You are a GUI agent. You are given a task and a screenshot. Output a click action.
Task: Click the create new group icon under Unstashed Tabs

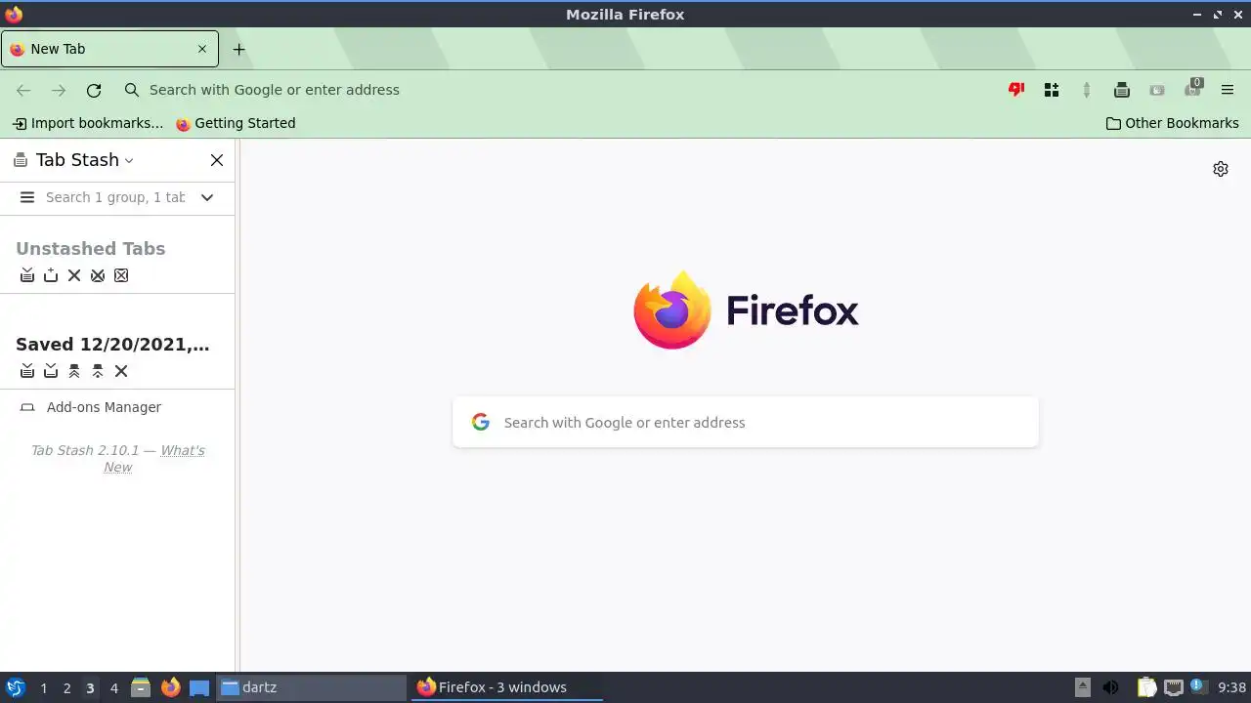click(x=51, y=275)
